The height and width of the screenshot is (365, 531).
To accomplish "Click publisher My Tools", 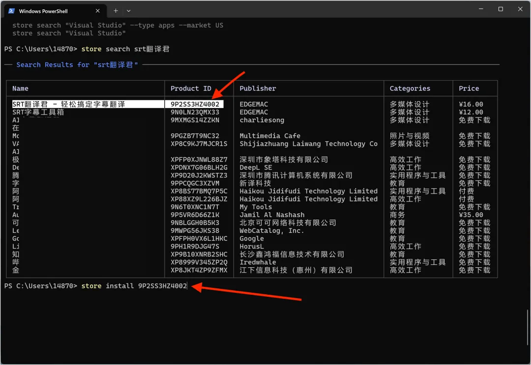I will 256,207.
